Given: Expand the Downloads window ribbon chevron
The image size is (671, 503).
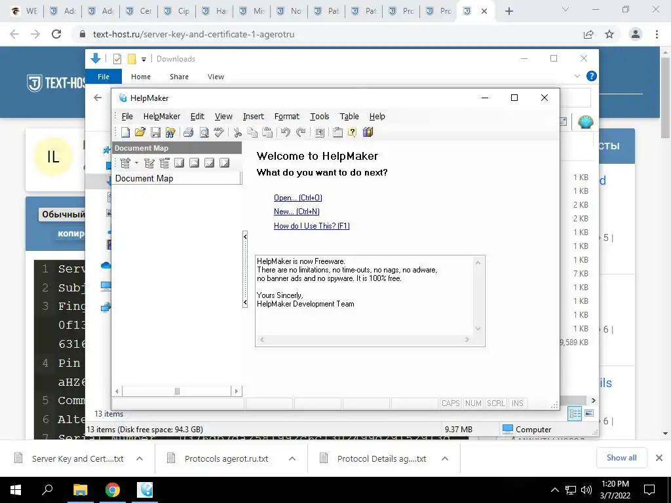Looking at the screenshot, I should click(577, 76).
